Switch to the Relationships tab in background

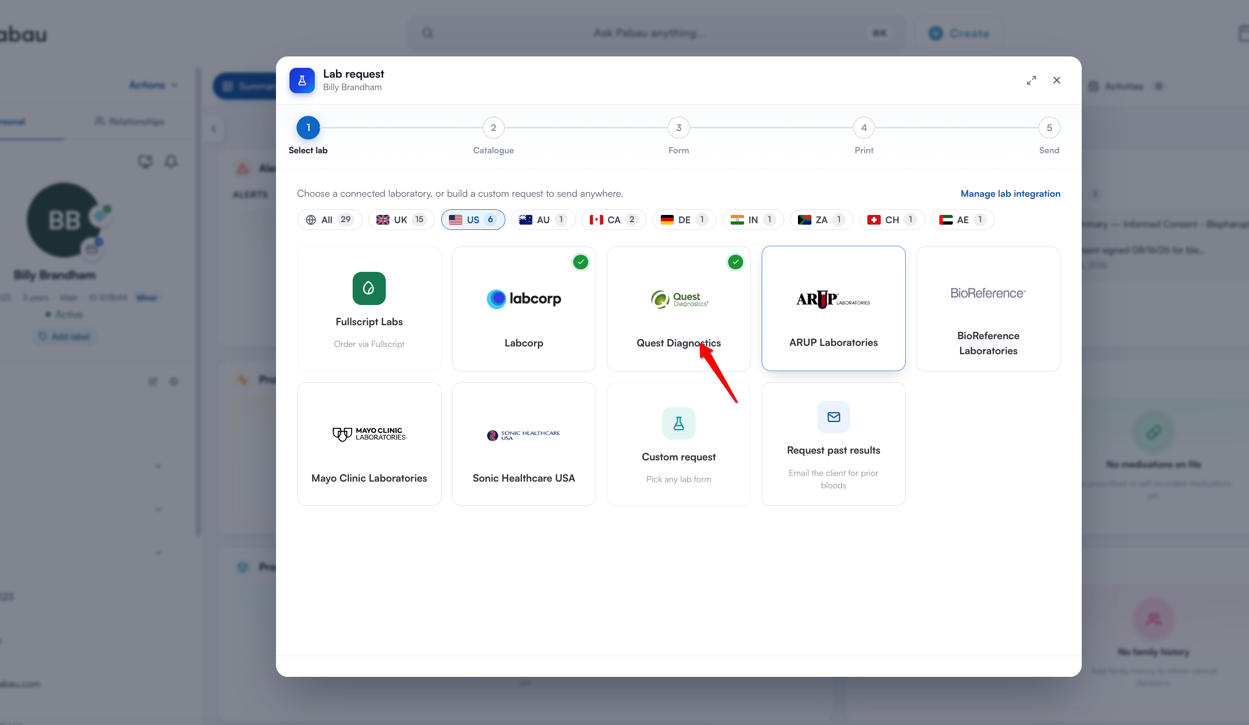(x=129, y=122)
